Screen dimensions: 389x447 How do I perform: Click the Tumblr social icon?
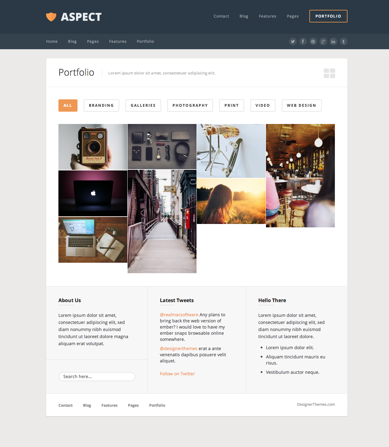[x=343, y=41]
